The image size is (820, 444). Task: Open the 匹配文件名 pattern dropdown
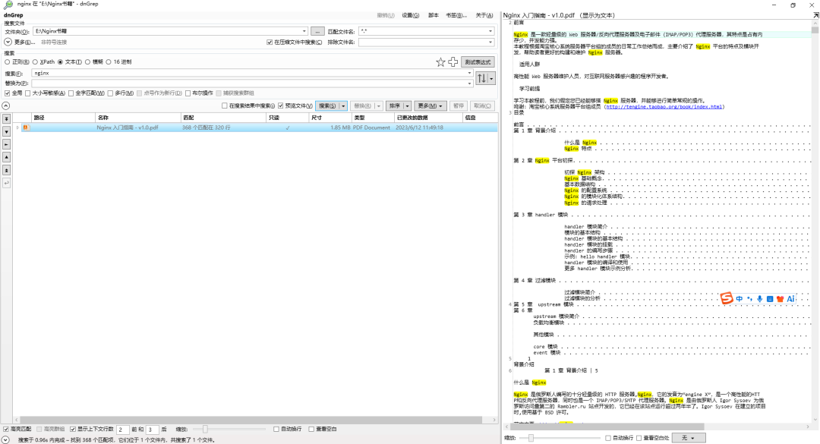(x=490, y=31)
